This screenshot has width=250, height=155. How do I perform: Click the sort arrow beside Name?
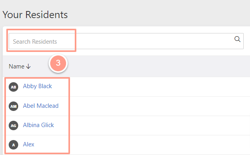(28, 66)
